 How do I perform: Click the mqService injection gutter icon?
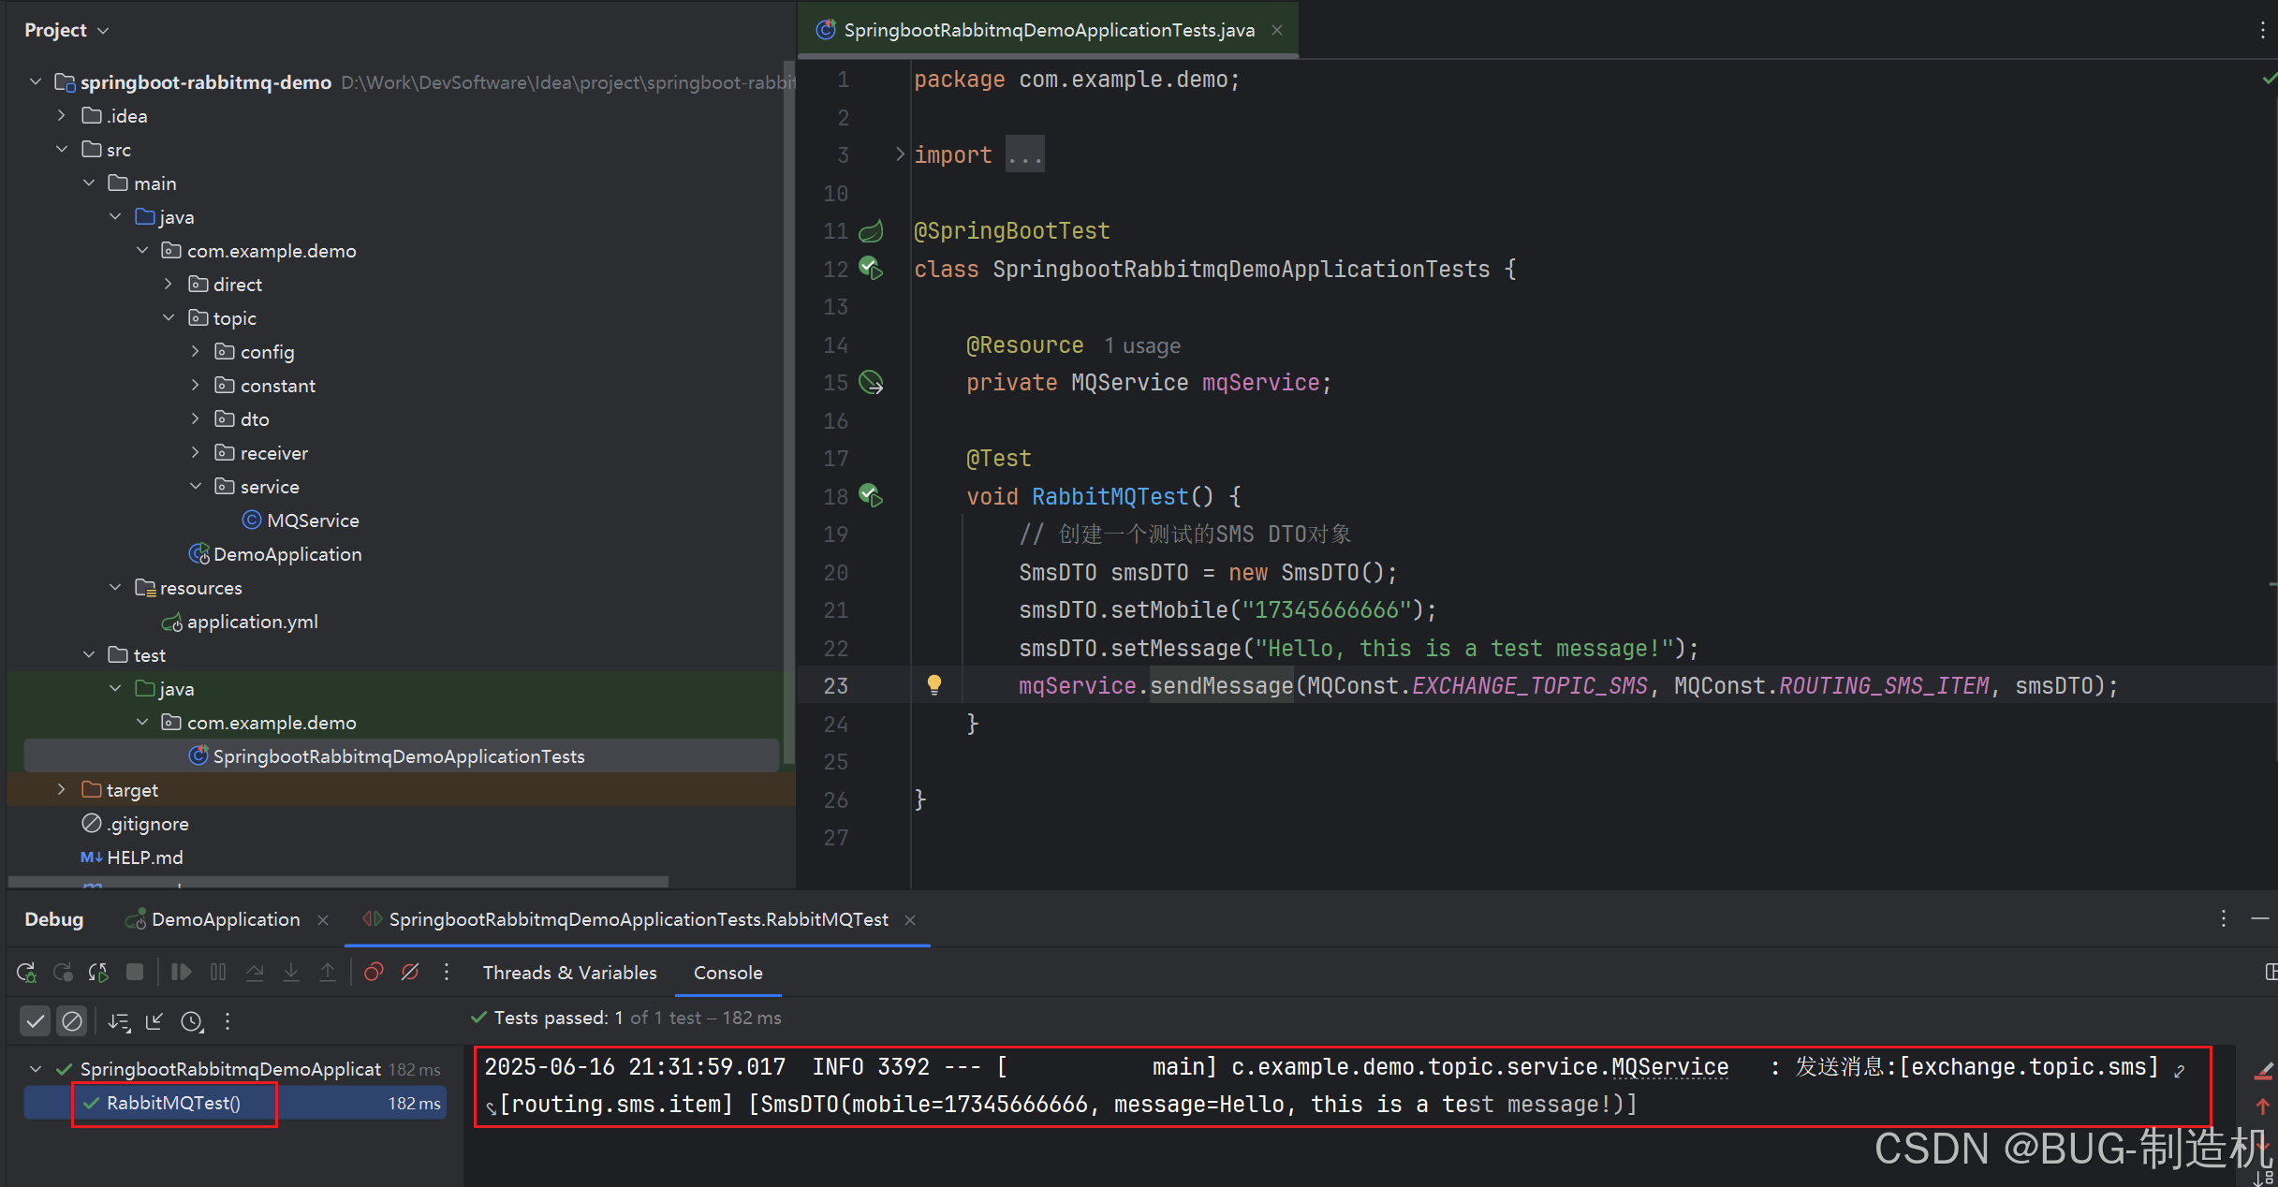pos(871,383)
